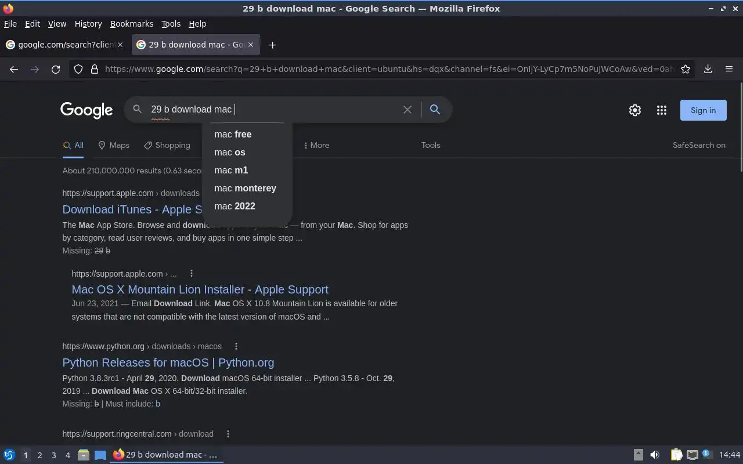Switch to workspace 4
Viewport: 743px width, 464px height.
point(67,455)
